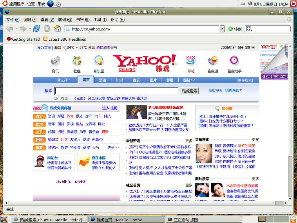Expand the 更多搜索 options
Viewport: 297px width, 223px height.
click(245, 80)
